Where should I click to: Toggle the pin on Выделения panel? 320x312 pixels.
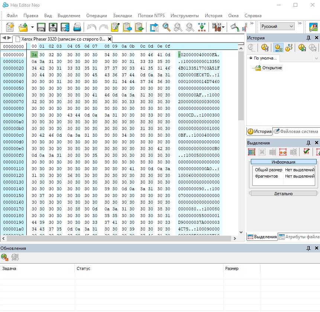coord(308,143)
